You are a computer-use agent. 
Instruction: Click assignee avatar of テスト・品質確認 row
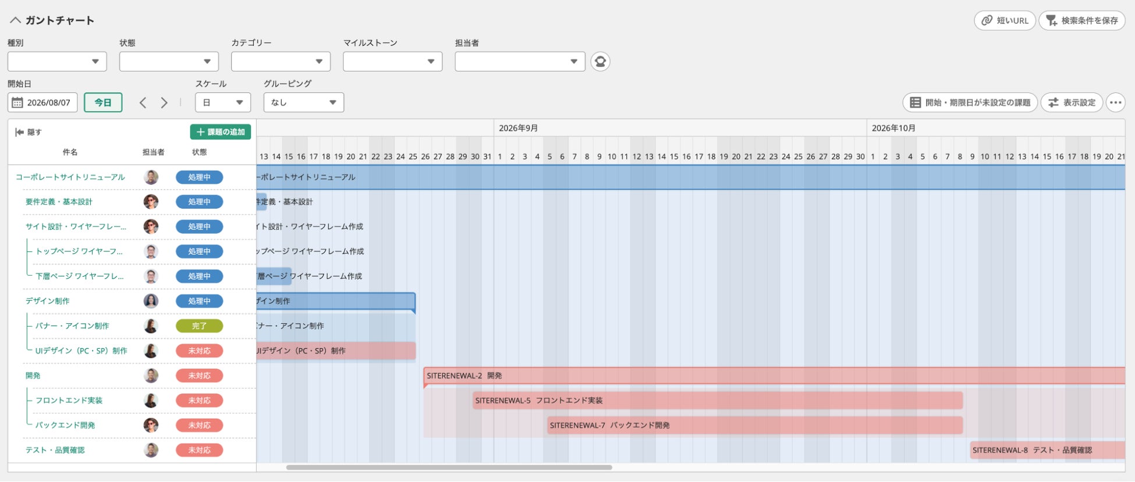pyautogui.click(x=151, y=450)
